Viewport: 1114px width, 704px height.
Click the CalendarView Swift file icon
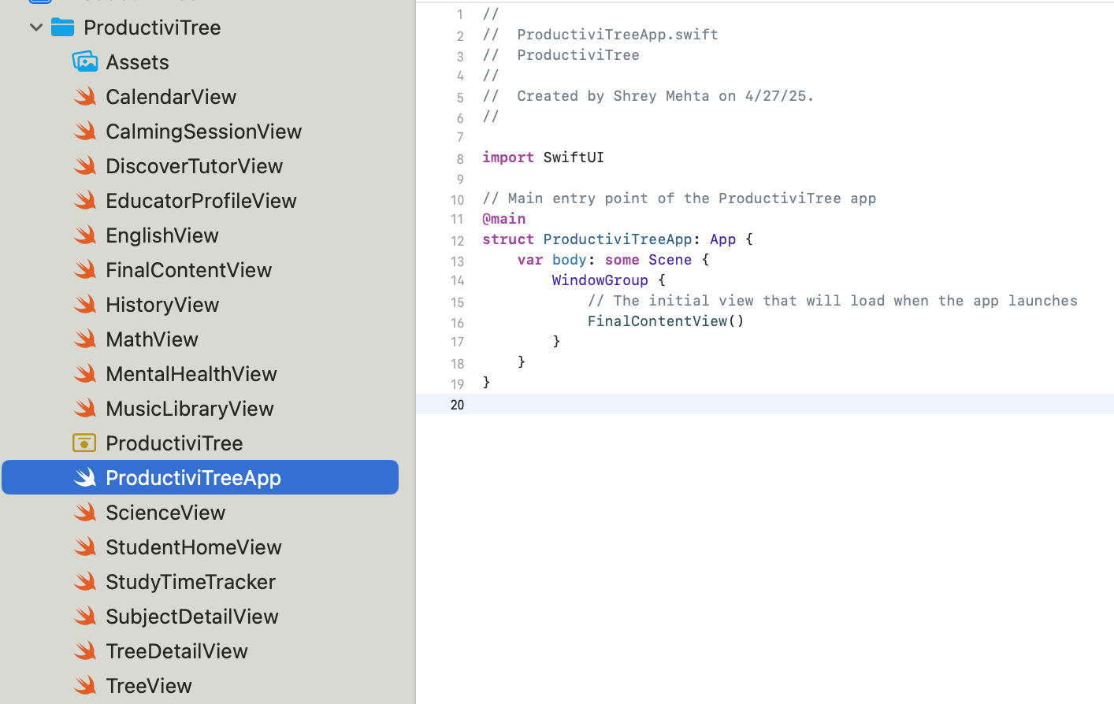(x=85, y=96)
